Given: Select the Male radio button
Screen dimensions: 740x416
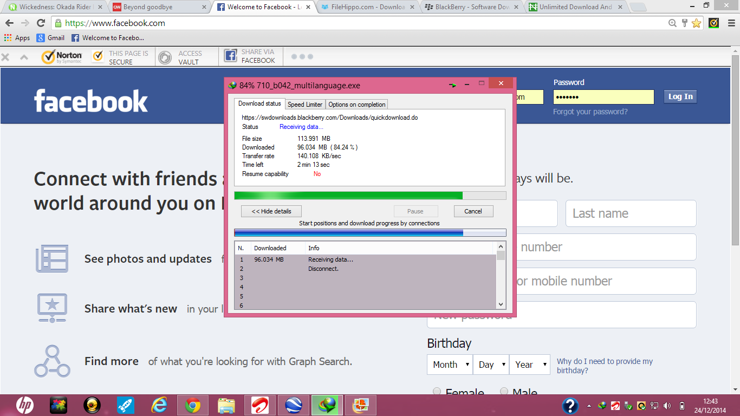Looking at the screenshot, I should [504, 392].
